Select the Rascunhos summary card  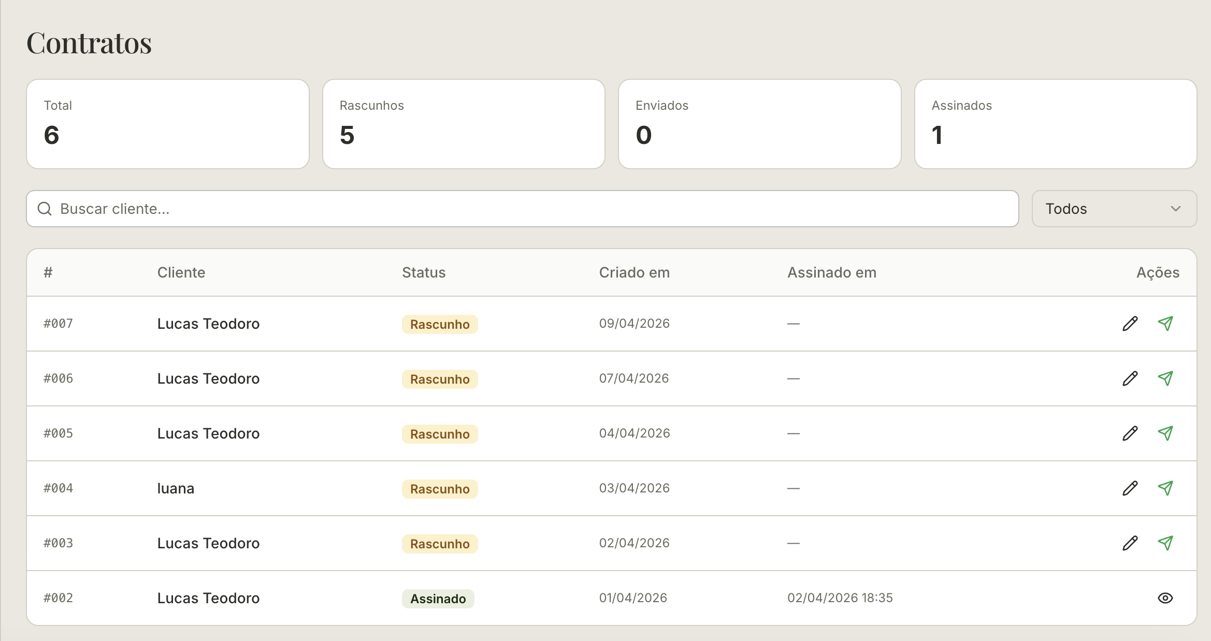tap(464, 124)
